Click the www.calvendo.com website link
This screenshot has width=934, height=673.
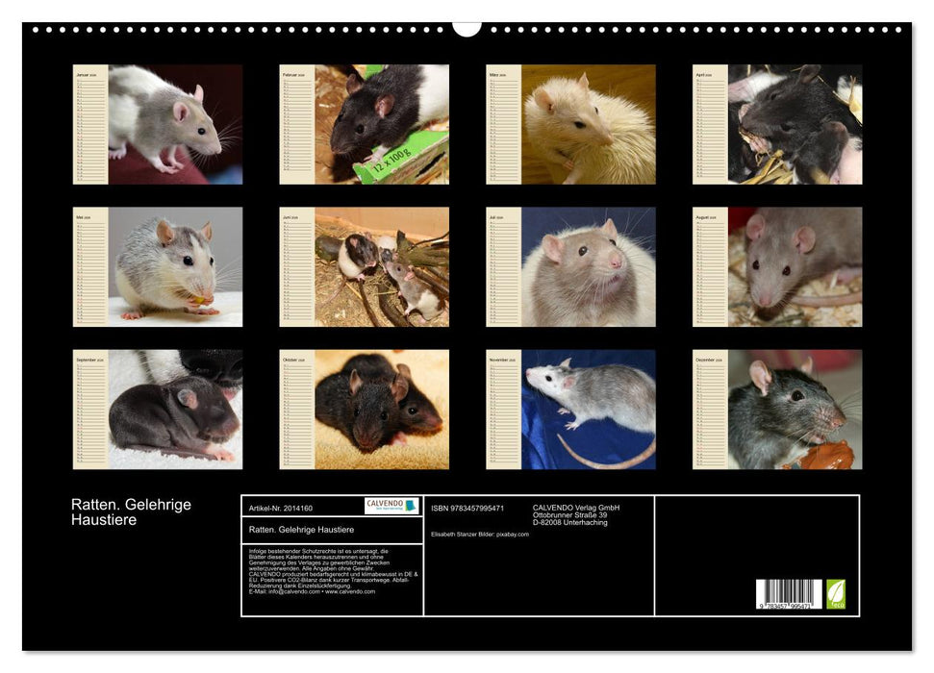348,591
